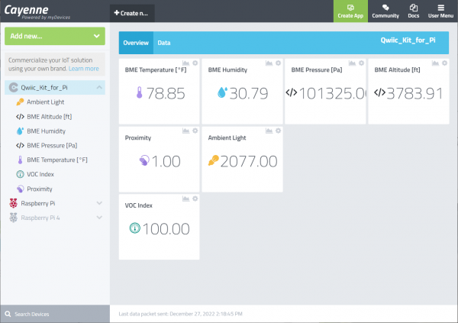The image size is (458, 323).
Task: Select Raspberry Pi 4 in the sidebar
Action: (40, 218)
